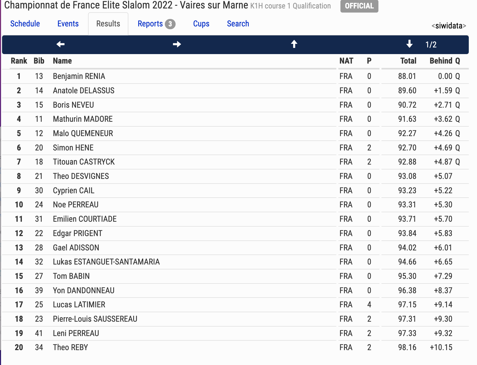
Task: Click the P penalties column header
Action: click(369, 61)
